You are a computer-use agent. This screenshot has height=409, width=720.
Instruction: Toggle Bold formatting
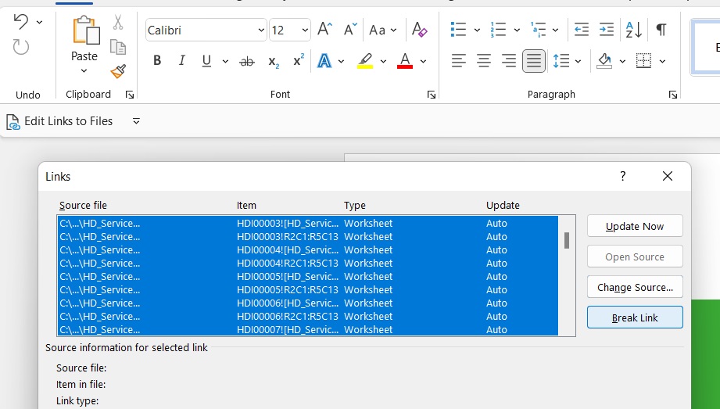point(157,61)
